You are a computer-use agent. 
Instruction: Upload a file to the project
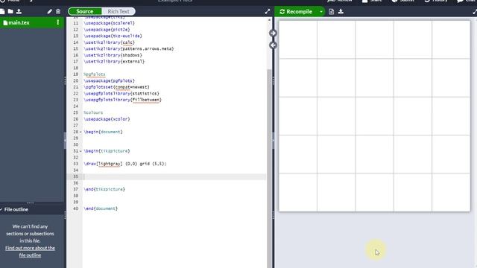[19, 12]
